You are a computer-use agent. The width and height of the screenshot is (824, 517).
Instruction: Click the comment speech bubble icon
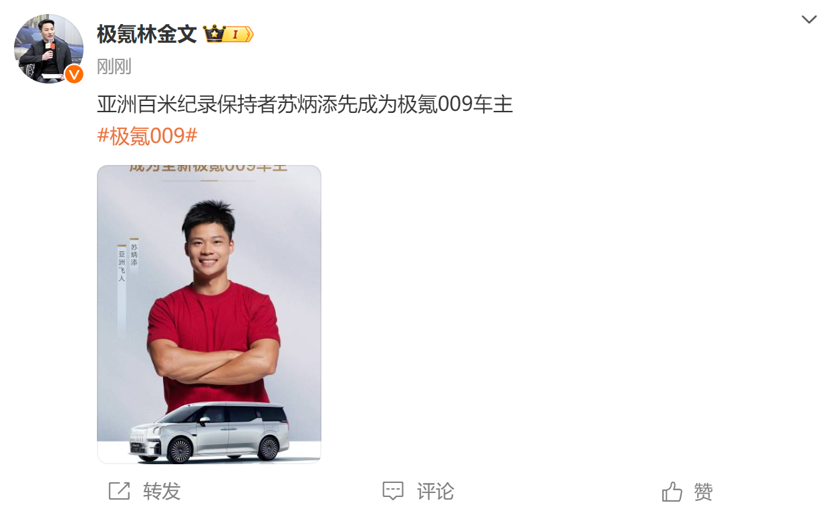(x=393, y=491)
